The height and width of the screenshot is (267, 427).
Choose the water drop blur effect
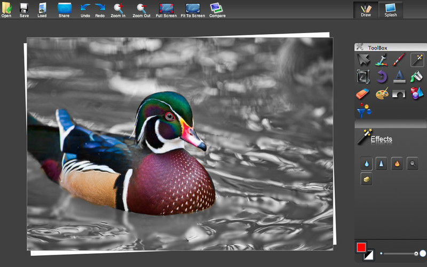367,164
